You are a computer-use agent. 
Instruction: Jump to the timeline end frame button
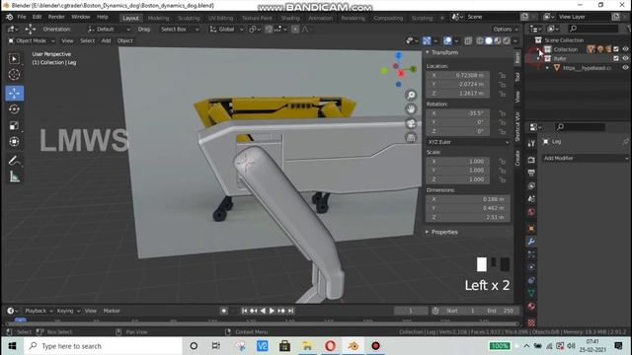(290, 311)
